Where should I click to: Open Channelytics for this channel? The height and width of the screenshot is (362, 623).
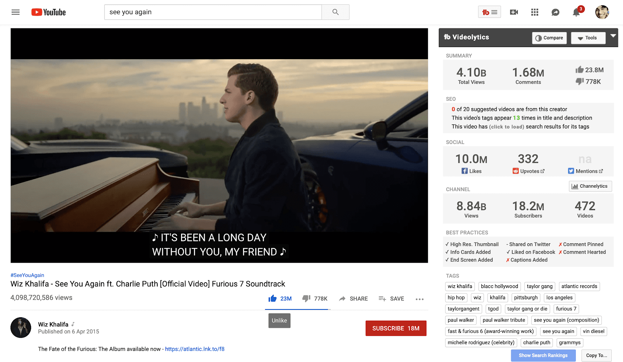pyautogui.click(x=590, y=186)
